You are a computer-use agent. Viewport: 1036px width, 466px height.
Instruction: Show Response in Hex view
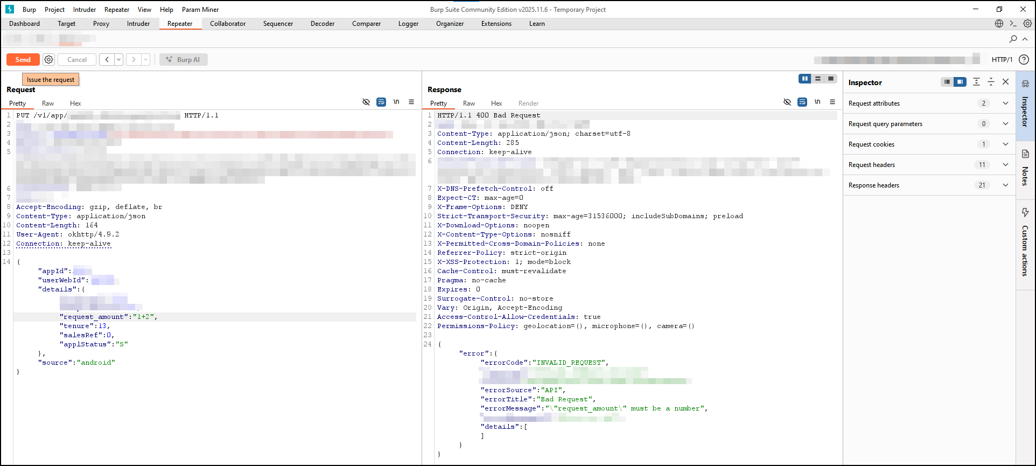[x=496, y=103]
